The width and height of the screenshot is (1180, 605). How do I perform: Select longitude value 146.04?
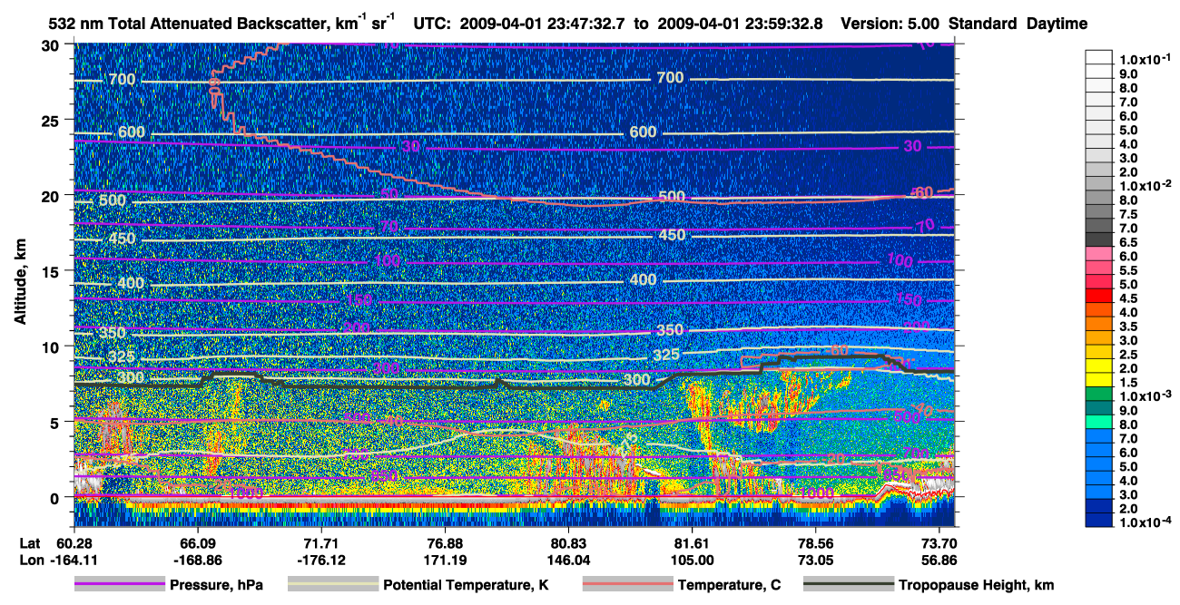click(568, 560)
